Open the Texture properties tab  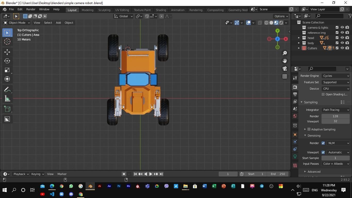(x=295, y=166)
